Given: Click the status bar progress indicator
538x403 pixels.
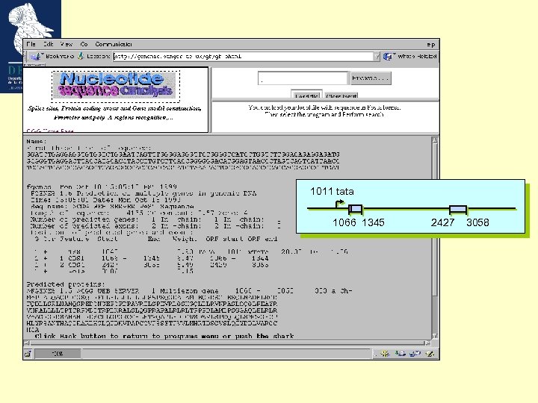Looking at the screenshot, I should [58, 354].
